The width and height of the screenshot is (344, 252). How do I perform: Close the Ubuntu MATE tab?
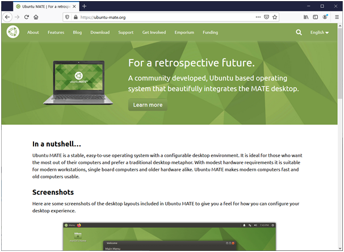[x=74, y=7]
